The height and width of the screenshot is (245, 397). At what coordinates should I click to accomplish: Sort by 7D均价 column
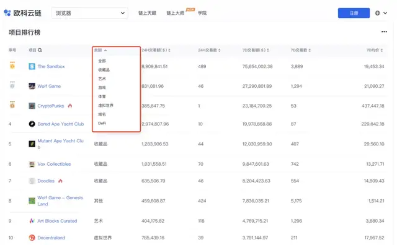375,50
